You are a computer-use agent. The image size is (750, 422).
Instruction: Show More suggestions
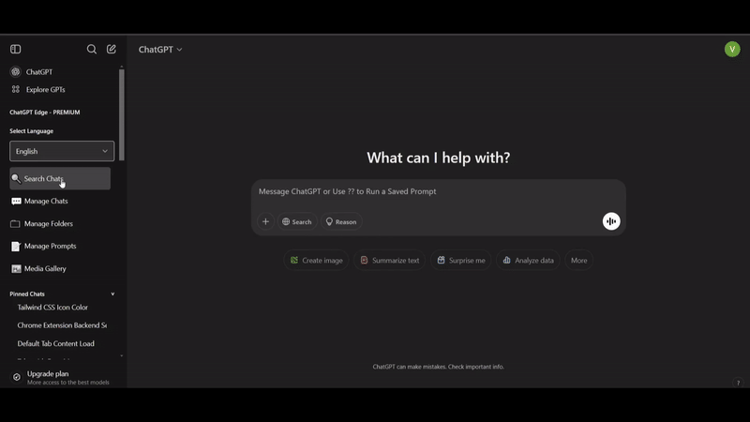(578, 261)
